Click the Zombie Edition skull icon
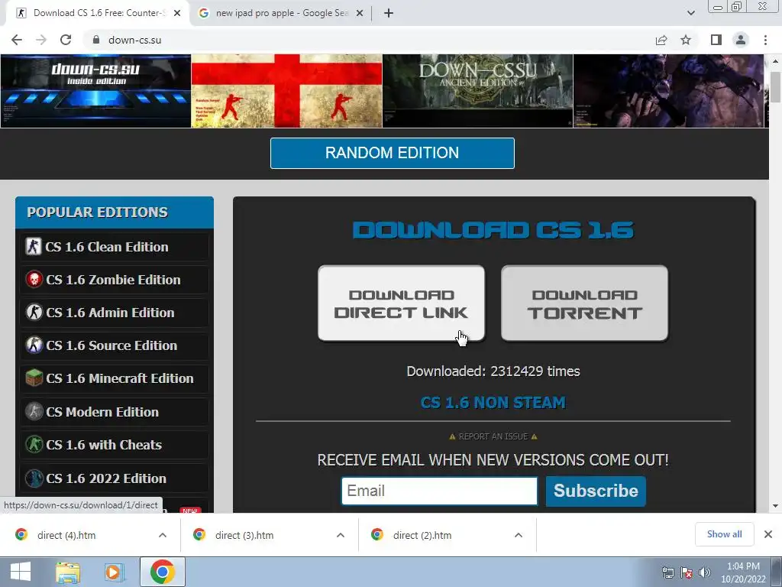The width and height of the screenshot is (782, 587). coord(34,279)
